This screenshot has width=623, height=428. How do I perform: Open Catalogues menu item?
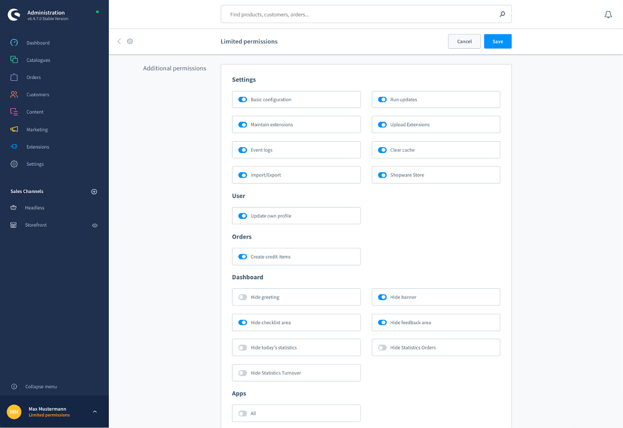point(38,60)
